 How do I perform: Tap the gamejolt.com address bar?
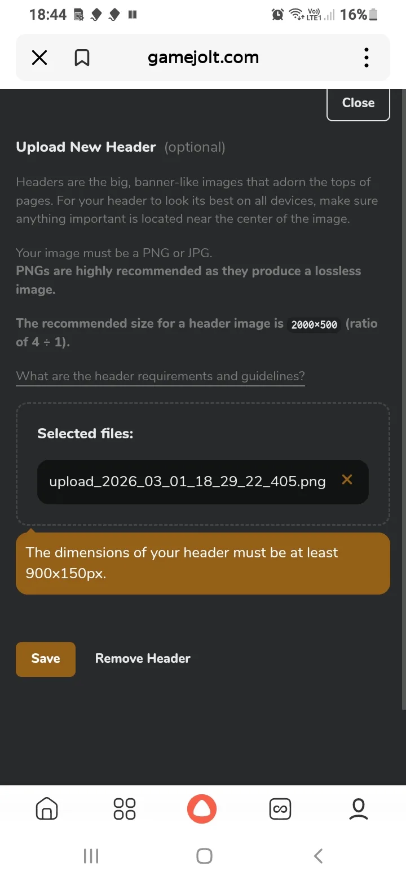click(203, 58)
